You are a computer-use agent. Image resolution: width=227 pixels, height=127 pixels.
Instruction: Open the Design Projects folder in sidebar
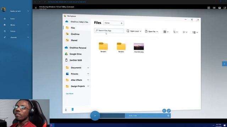78,86
